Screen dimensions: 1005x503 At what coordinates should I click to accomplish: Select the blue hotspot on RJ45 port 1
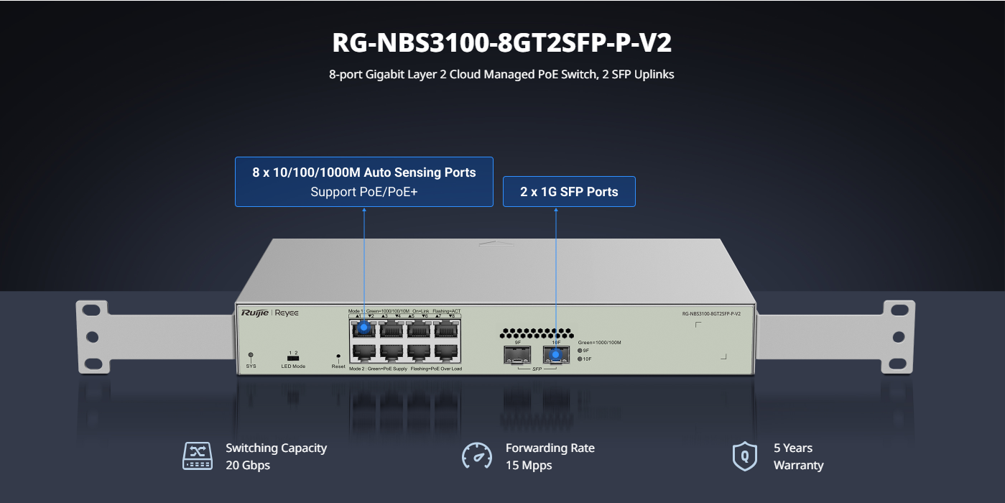point(363,328)
